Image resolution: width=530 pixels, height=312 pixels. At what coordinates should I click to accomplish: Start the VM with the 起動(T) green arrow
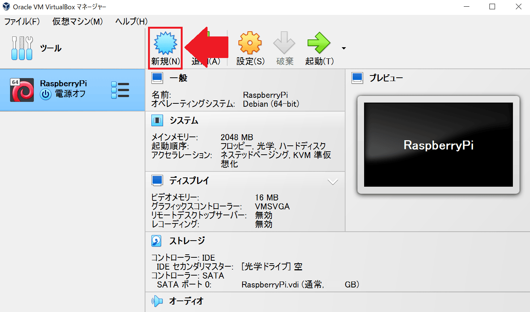coord(319,43)
